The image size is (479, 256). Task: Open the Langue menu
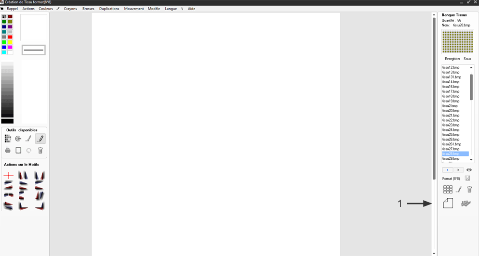coord(171,9)
